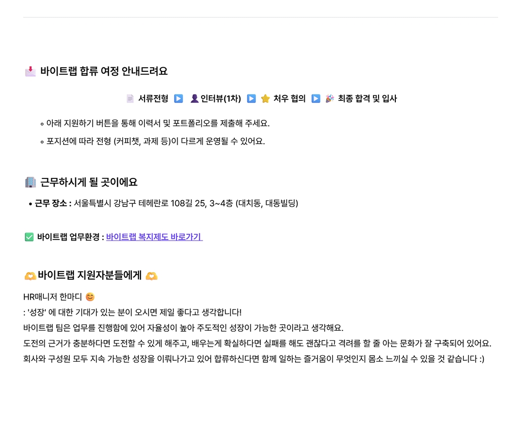Click the 바이트랩 합류 여정 안내드려요 heading
This screenshot has height=423, width=521.
click(104, 71)
